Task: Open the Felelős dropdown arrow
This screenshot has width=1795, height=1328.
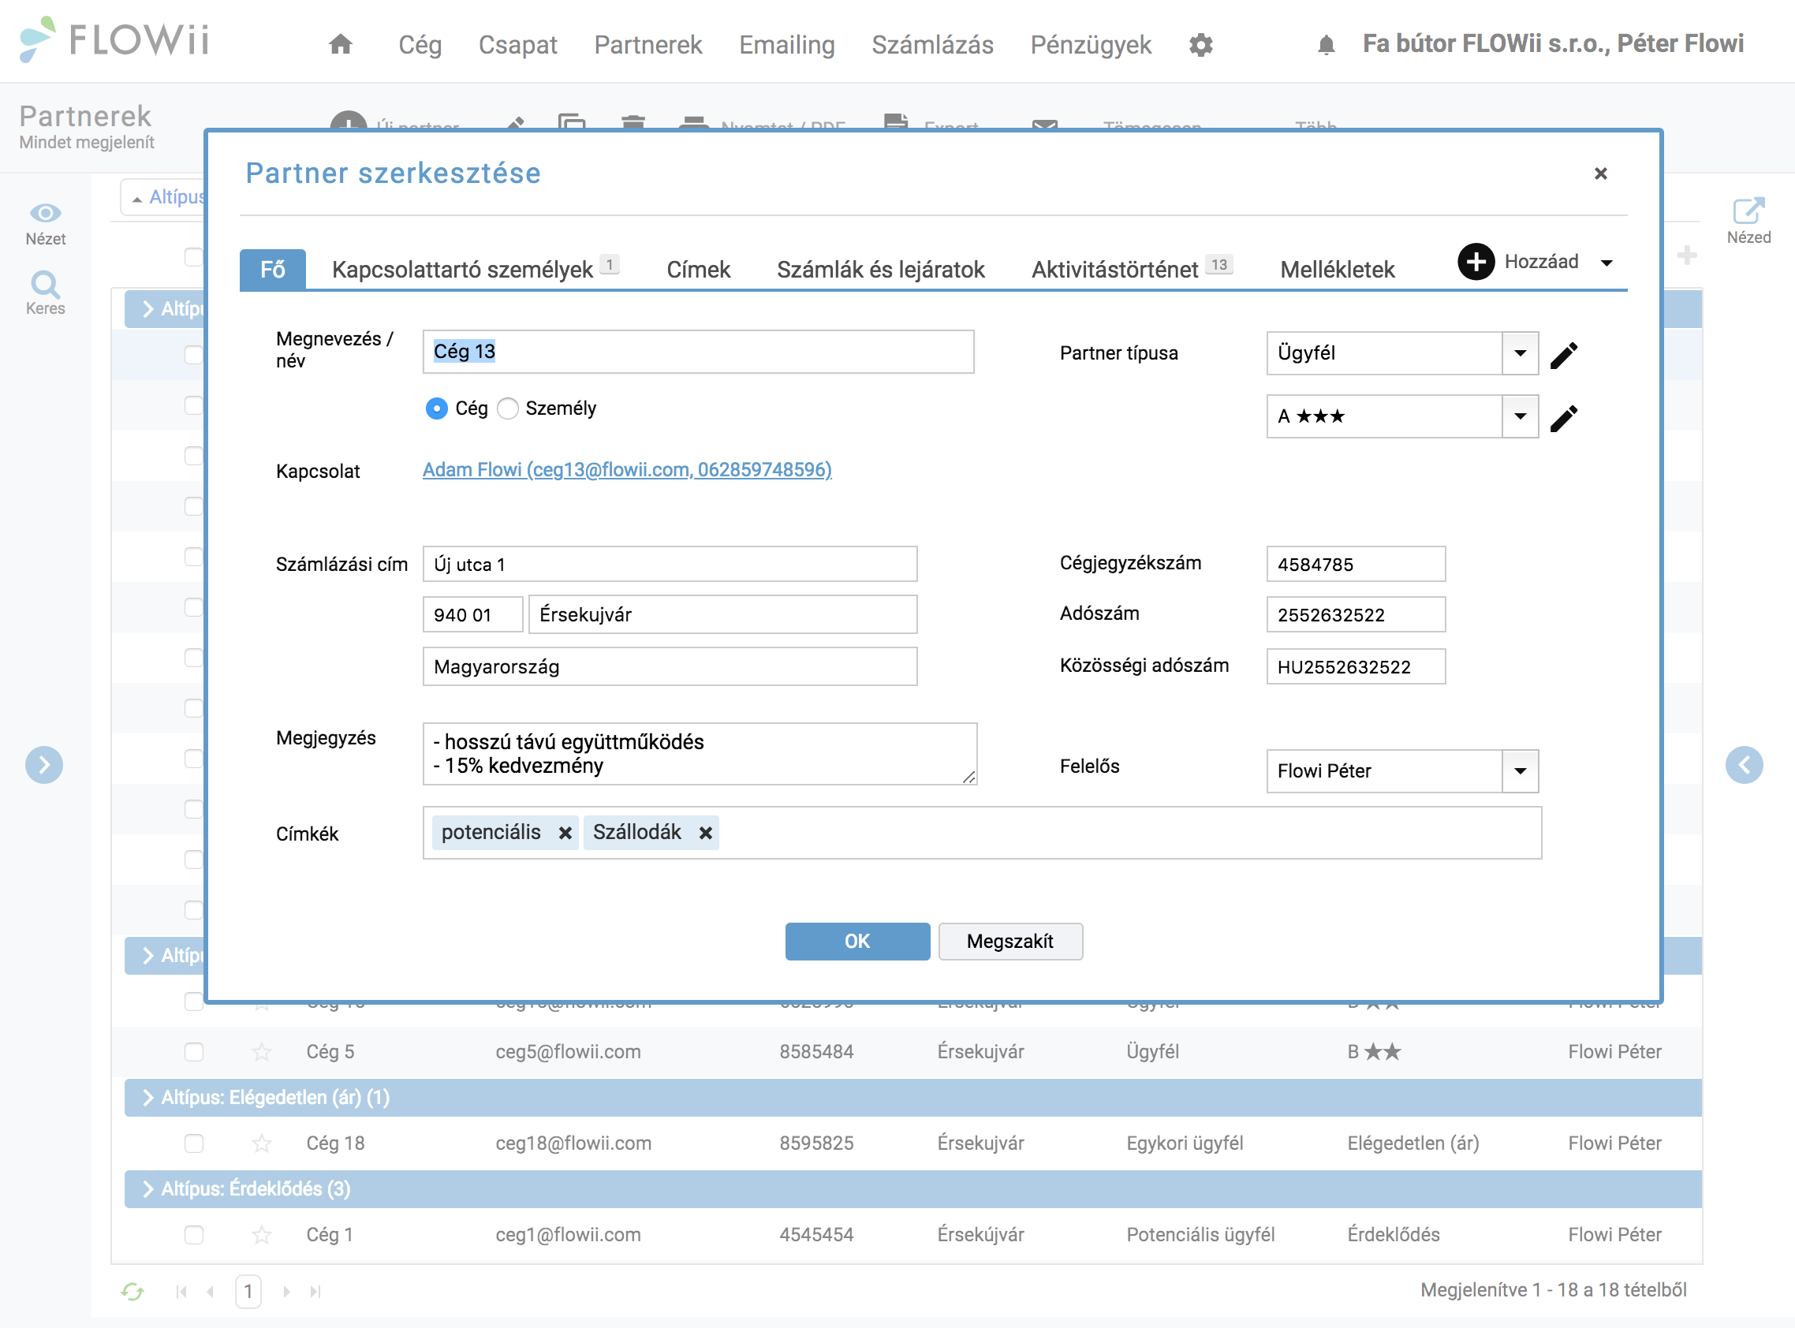Action: [x=1520, y=771]
